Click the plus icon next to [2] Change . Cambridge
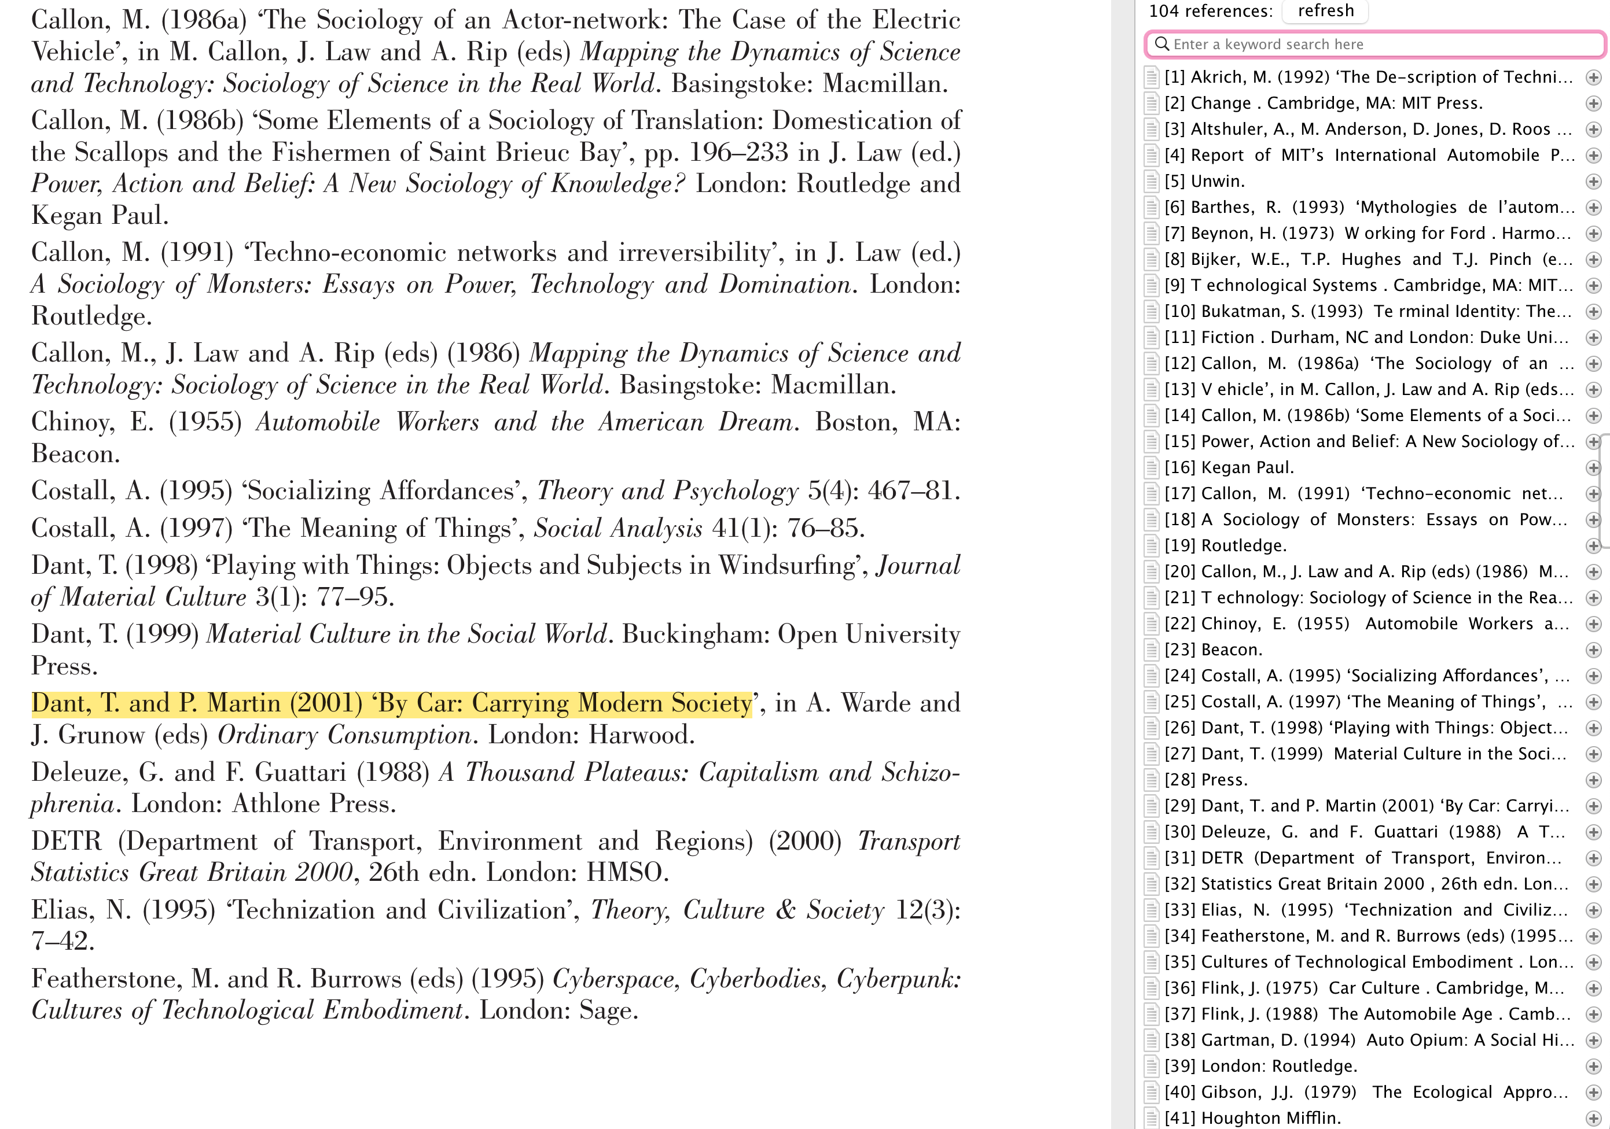The image size is (1610, 1129). pos(1593,104)
